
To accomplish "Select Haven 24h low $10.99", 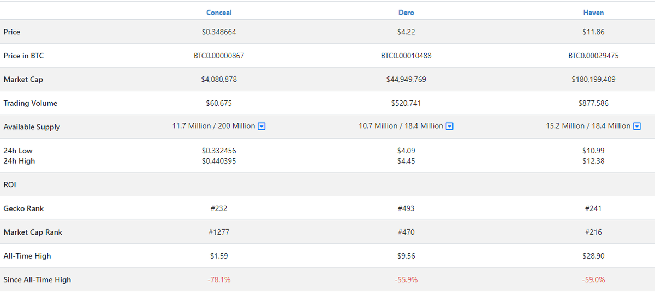I will click(x=593, y=151).
